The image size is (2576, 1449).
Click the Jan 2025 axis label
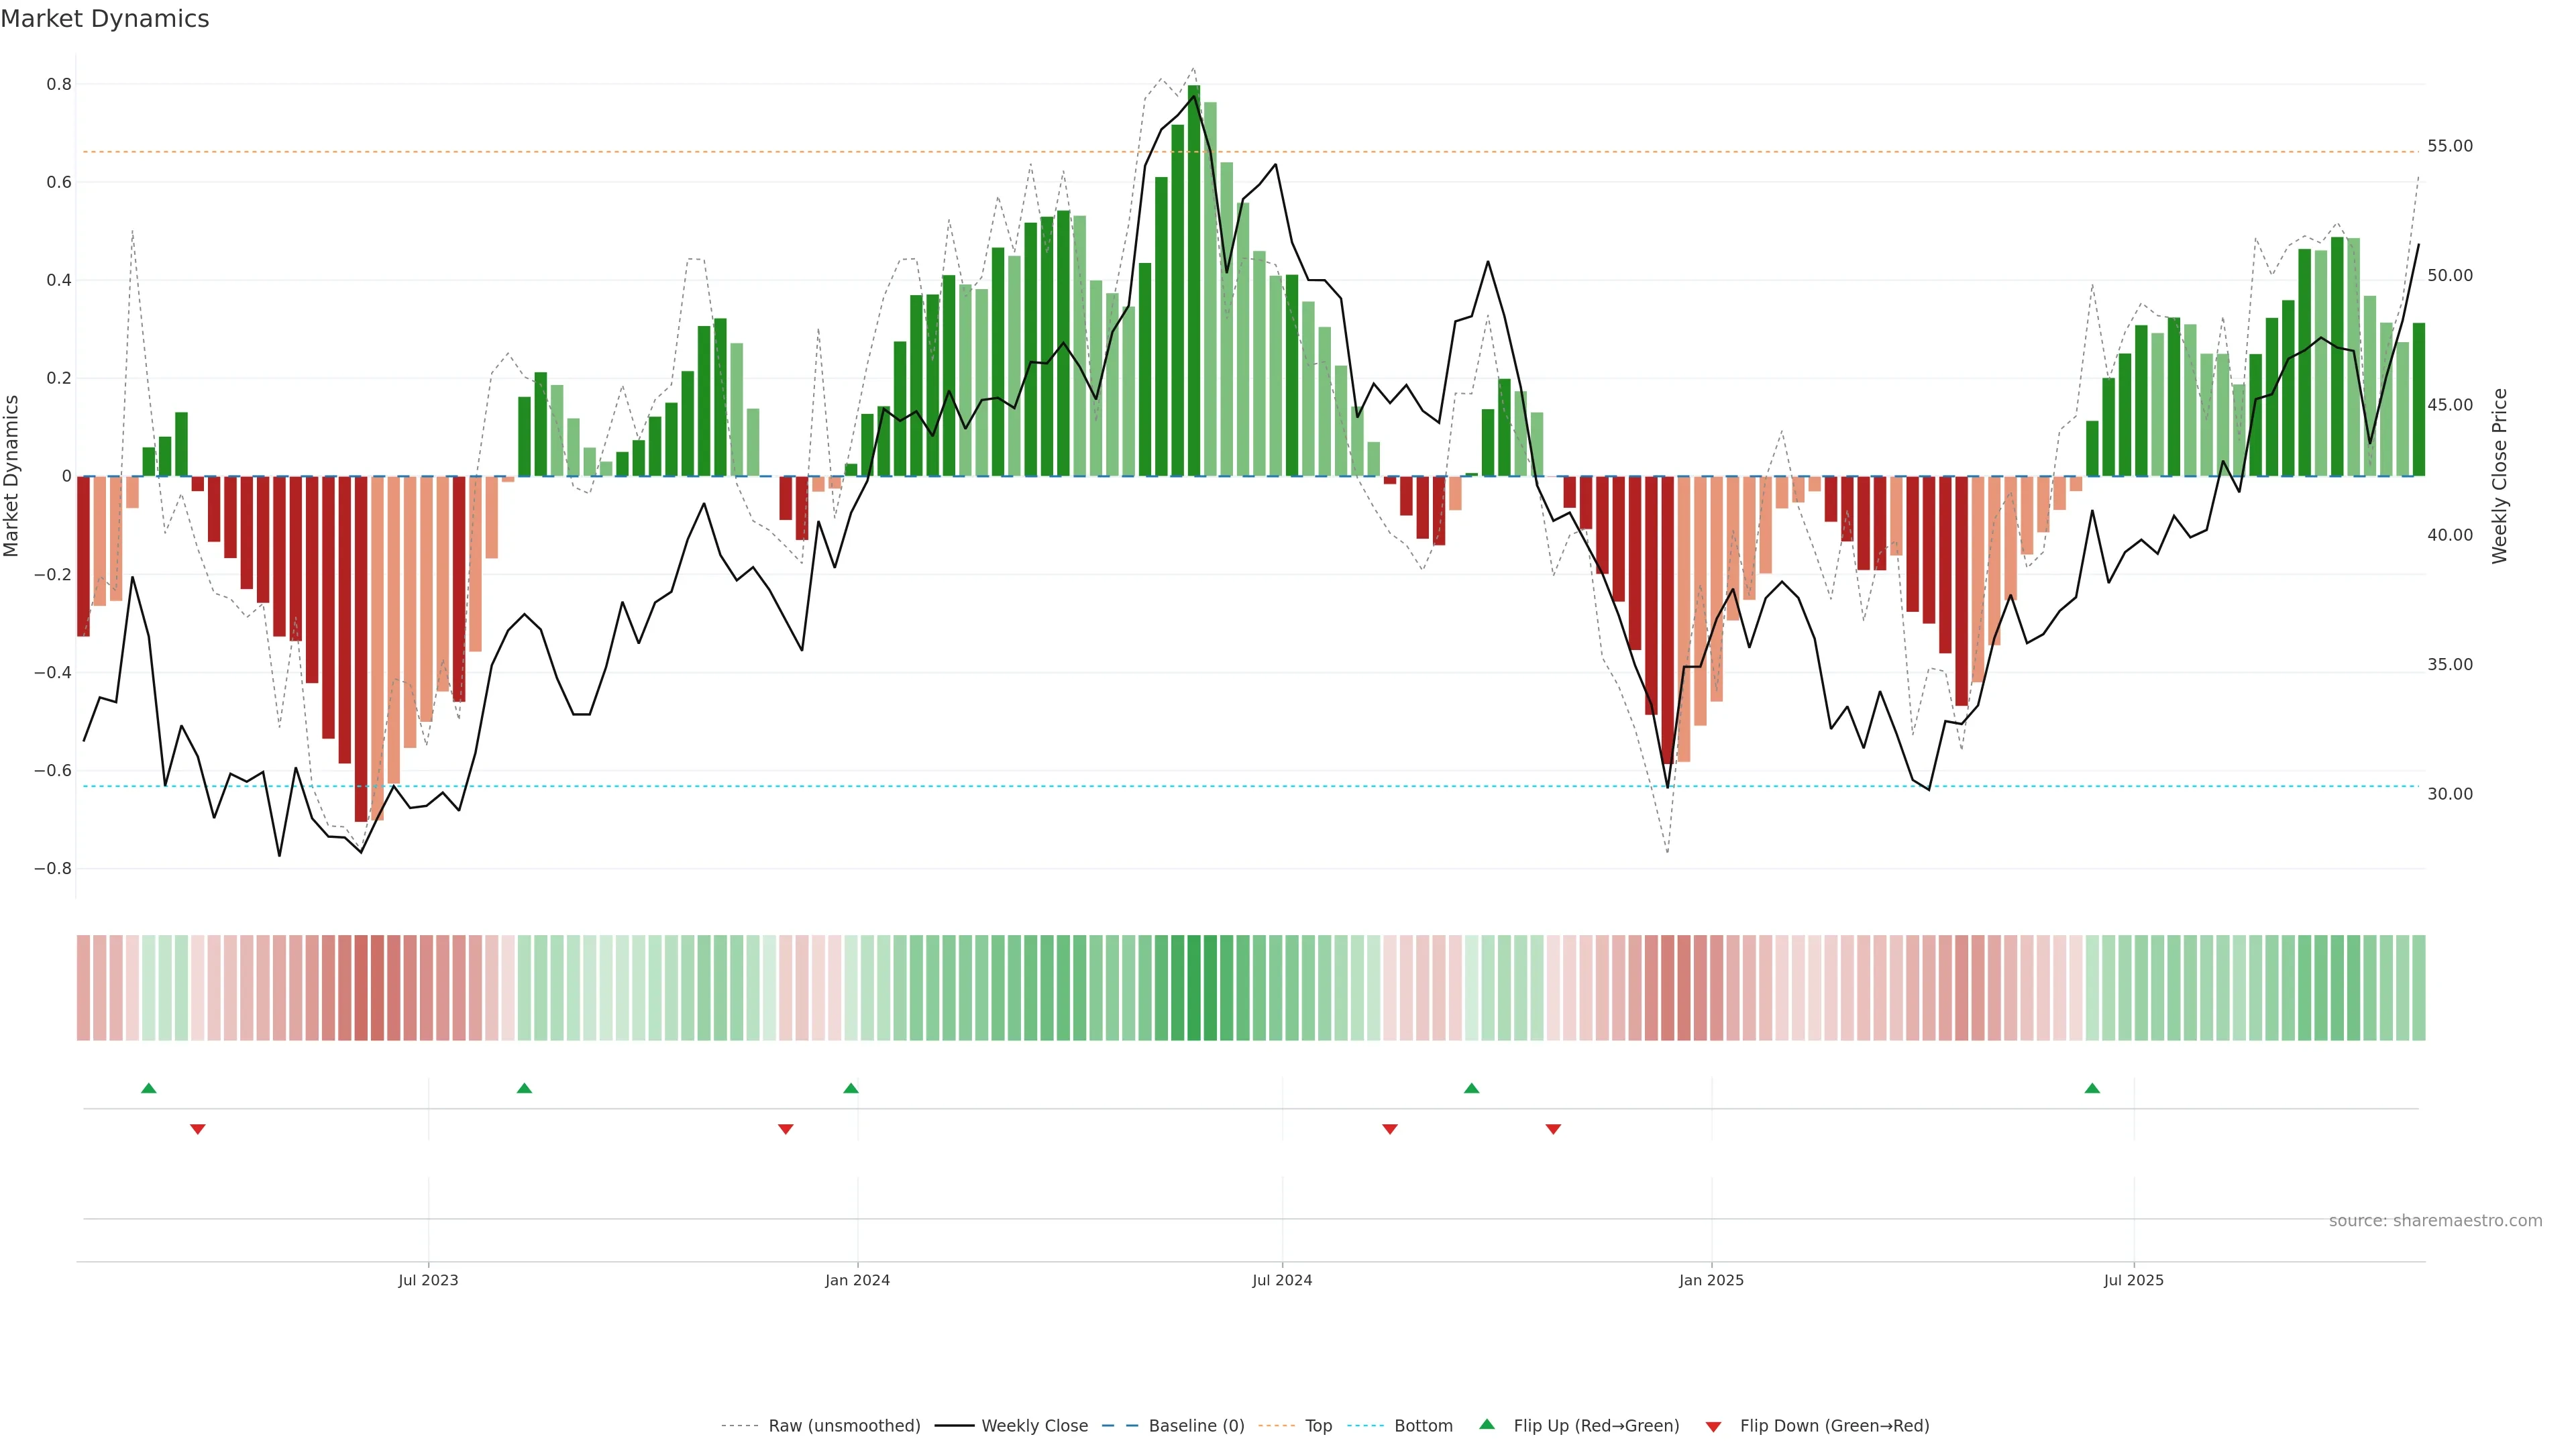(1711, 1280)
